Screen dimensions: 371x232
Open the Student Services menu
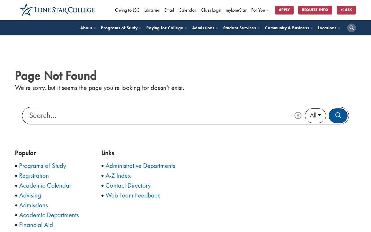[241, 28]
